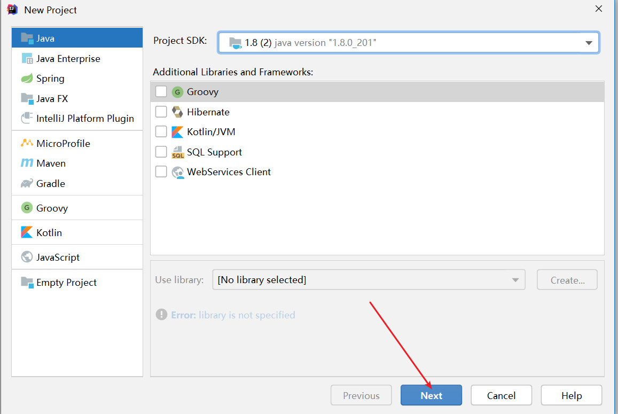Click the 'WebServices Client' label text
This screenshot has width=618, height=414.
(229, 172)
